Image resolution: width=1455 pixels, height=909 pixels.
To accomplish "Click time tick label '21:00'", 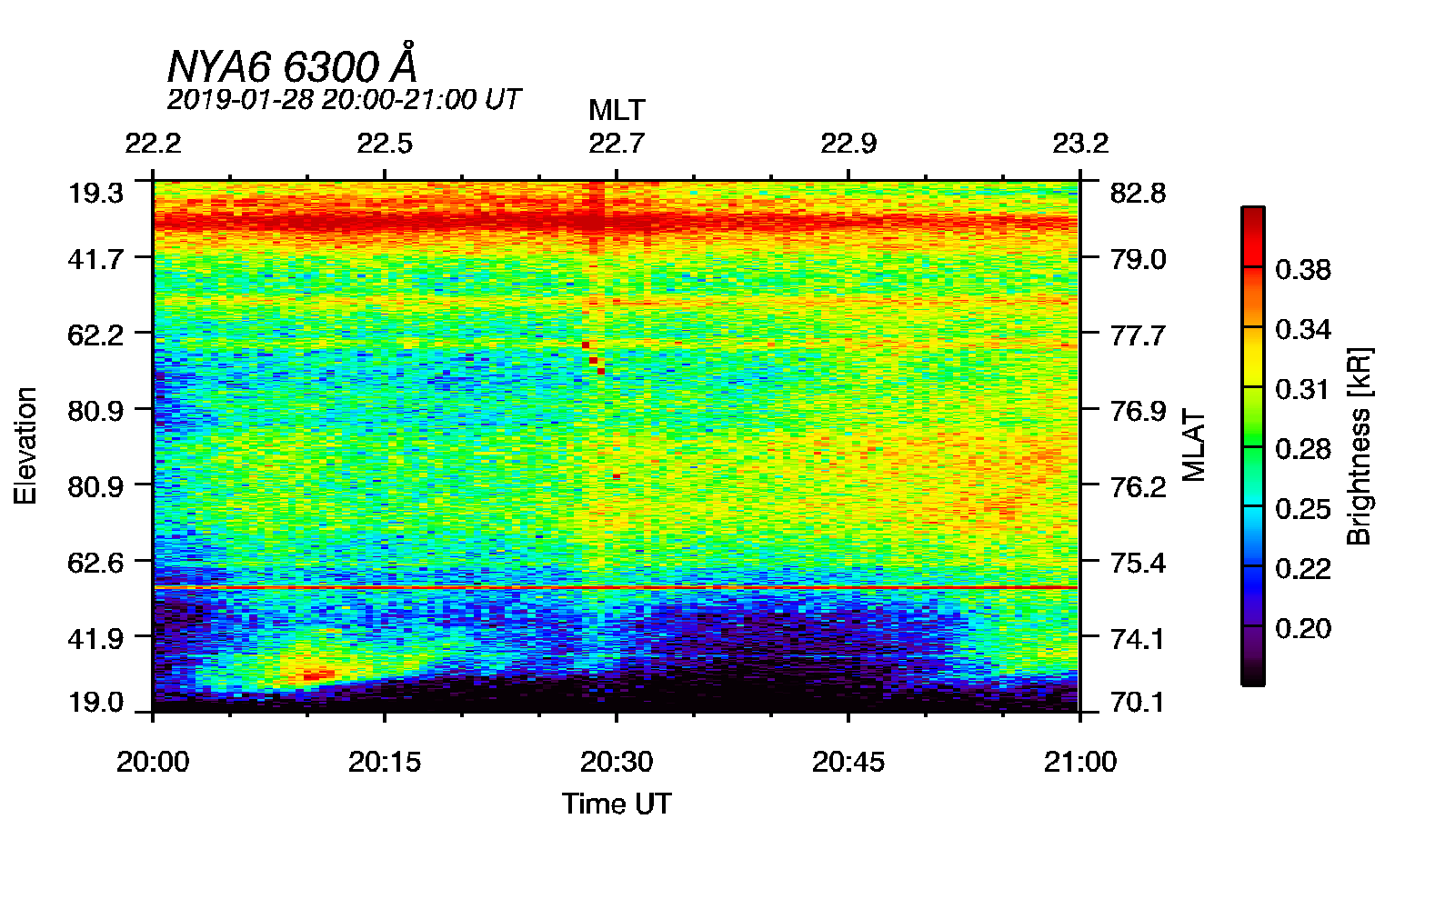I will point(1080,762).
